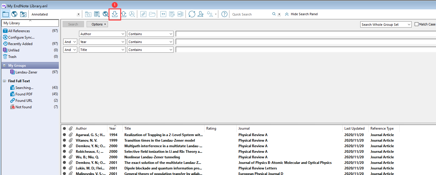The width and height of the screenshot is (436, 175).
Task: Open the Search Whole Group Set dropdown
Action: pos(386,25)
